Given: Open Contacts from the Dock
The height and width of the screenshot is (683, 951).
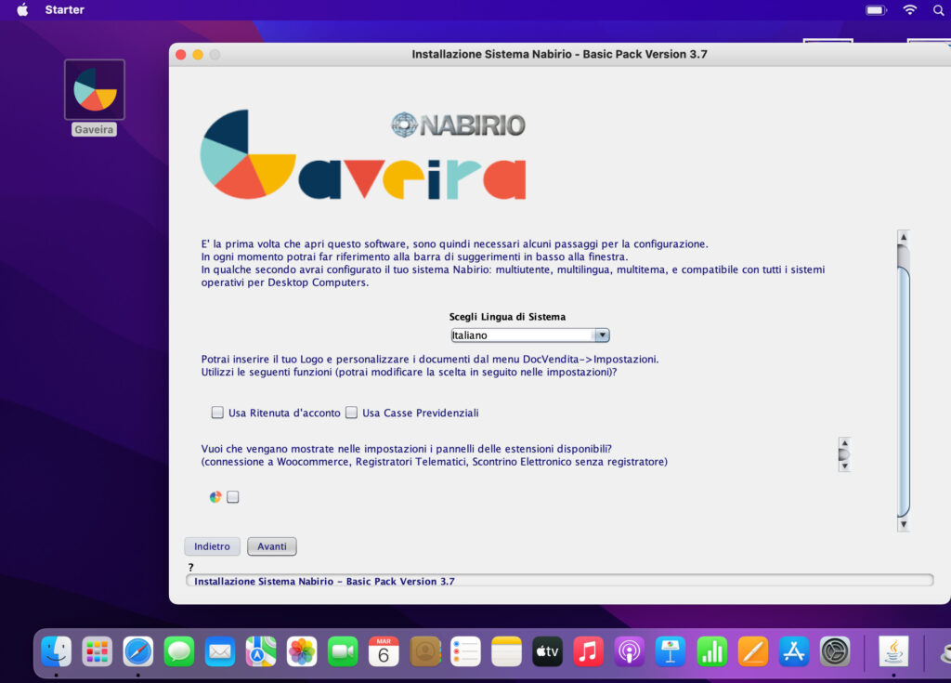Looking at the screenshot, I should (x=424, y=651).
